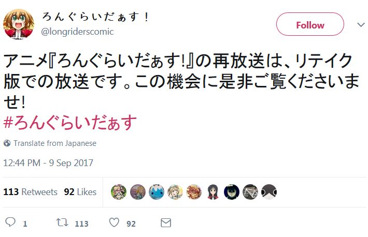Send tweet via direct message envelope icon
This screenshot has width=368, height=237.
(166, 223)
